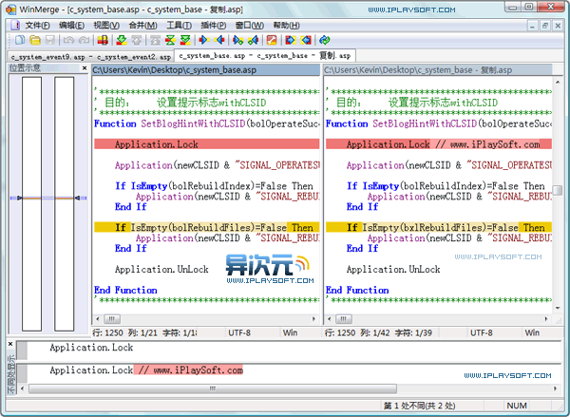570x417 pixels.
Task: Click the WinMerge app icon in title bar
Action: (x=10, y=9)
